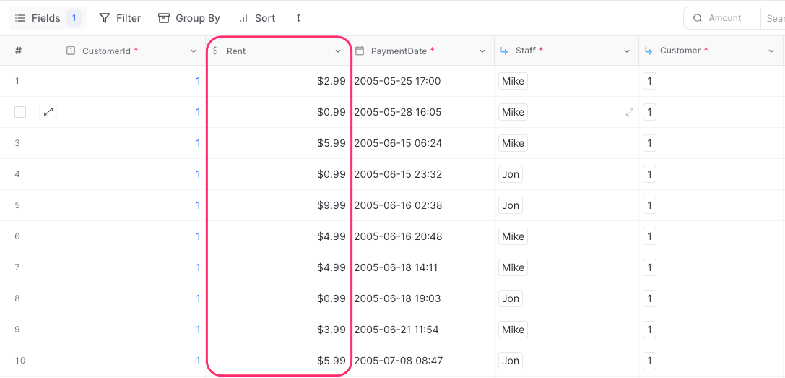The width and height of the screenshot is (785, 378).
Task: Expand the PaymentDate column dropdown
Action: [x=482, y=51]
